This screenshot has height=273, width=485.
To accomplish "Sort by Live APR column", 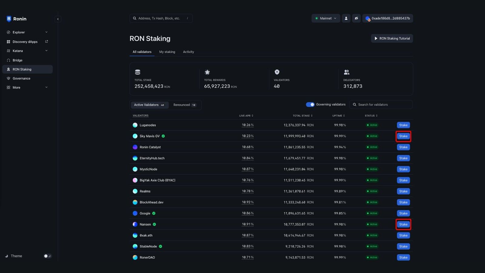I will (246, 116).
